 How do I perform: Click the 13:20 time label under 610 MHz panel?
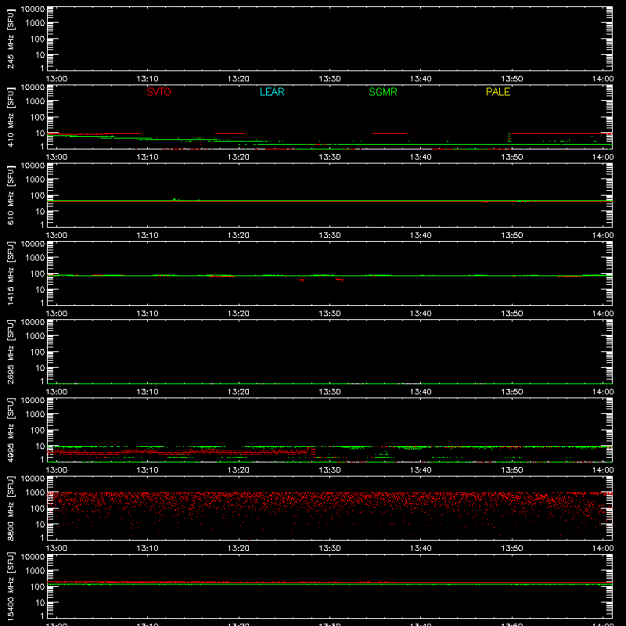239,236
